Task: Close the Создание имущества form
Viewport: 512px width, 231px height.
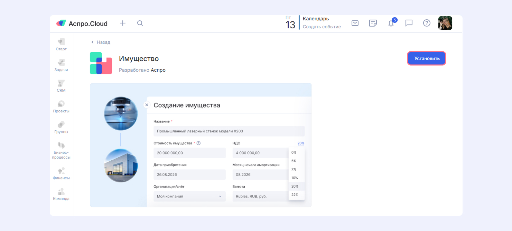Action: [147, 105]
